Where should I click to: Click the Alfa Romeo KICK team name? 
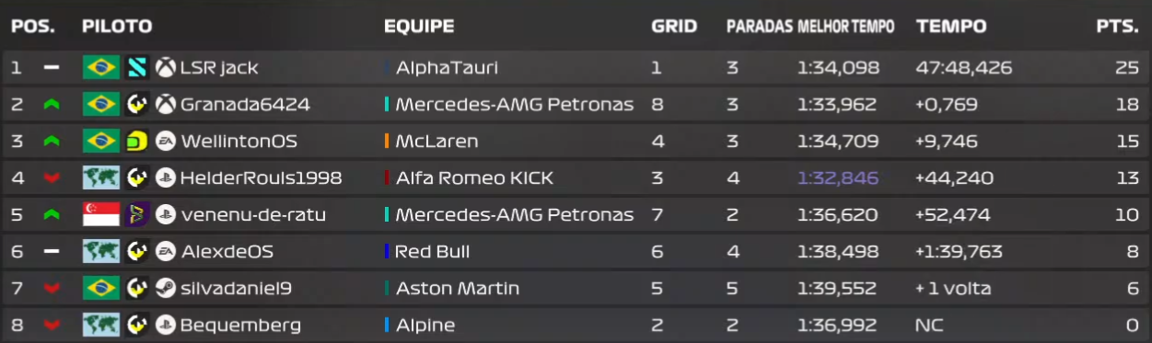(474, 177)
